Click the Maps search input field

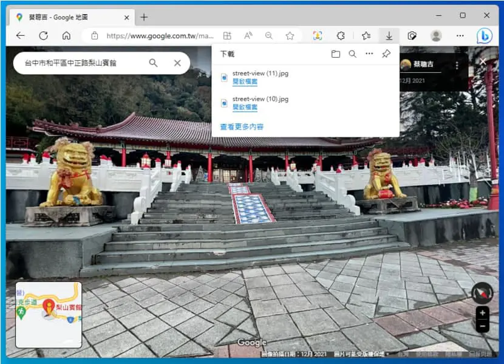tap(84, 63)
